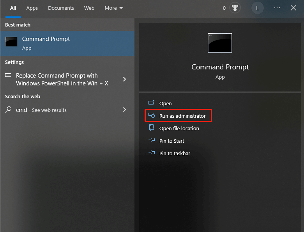This screenshot has height=232, width=304.
Task: Choose Pin to Start
Action: (x=171, y=141)
